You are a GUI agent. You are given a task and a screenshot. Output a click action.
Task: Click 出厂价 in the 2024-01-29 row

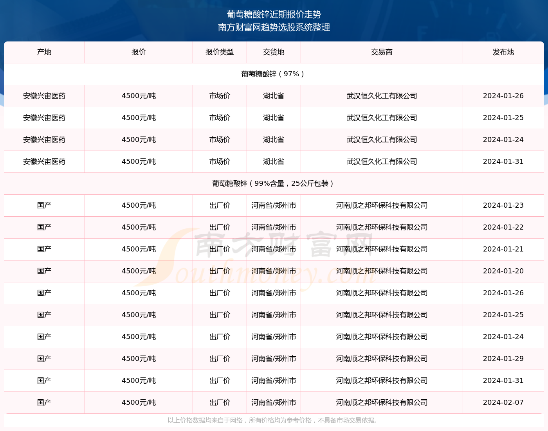(x=220, y=359)
